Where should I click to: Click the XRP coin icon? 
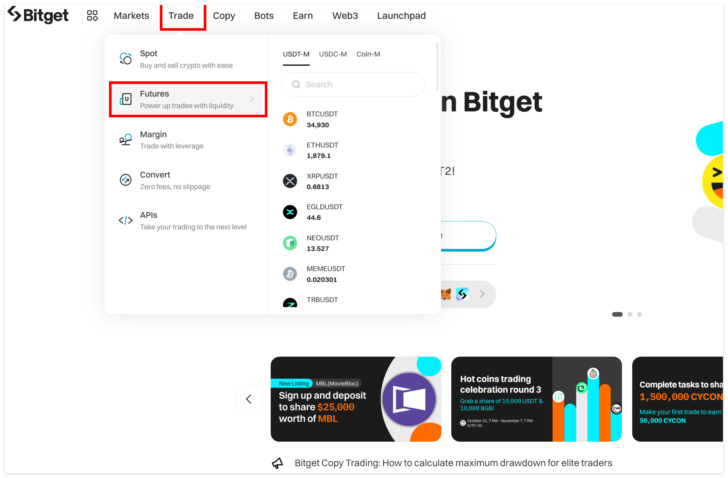pyautogui.click(x=290, y=181)
